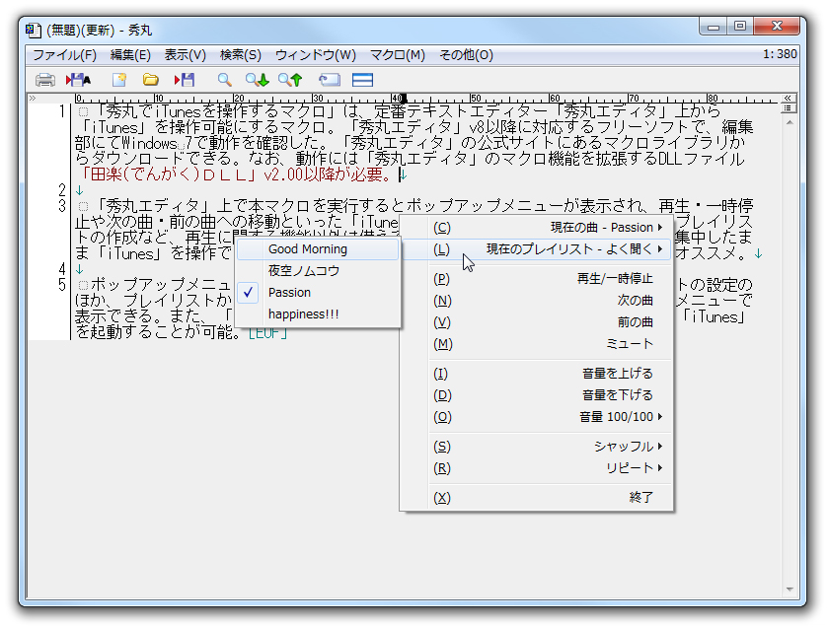Click the Find Previous up-arrow icon
Screen dimensions: 827x627
(290, 80)
